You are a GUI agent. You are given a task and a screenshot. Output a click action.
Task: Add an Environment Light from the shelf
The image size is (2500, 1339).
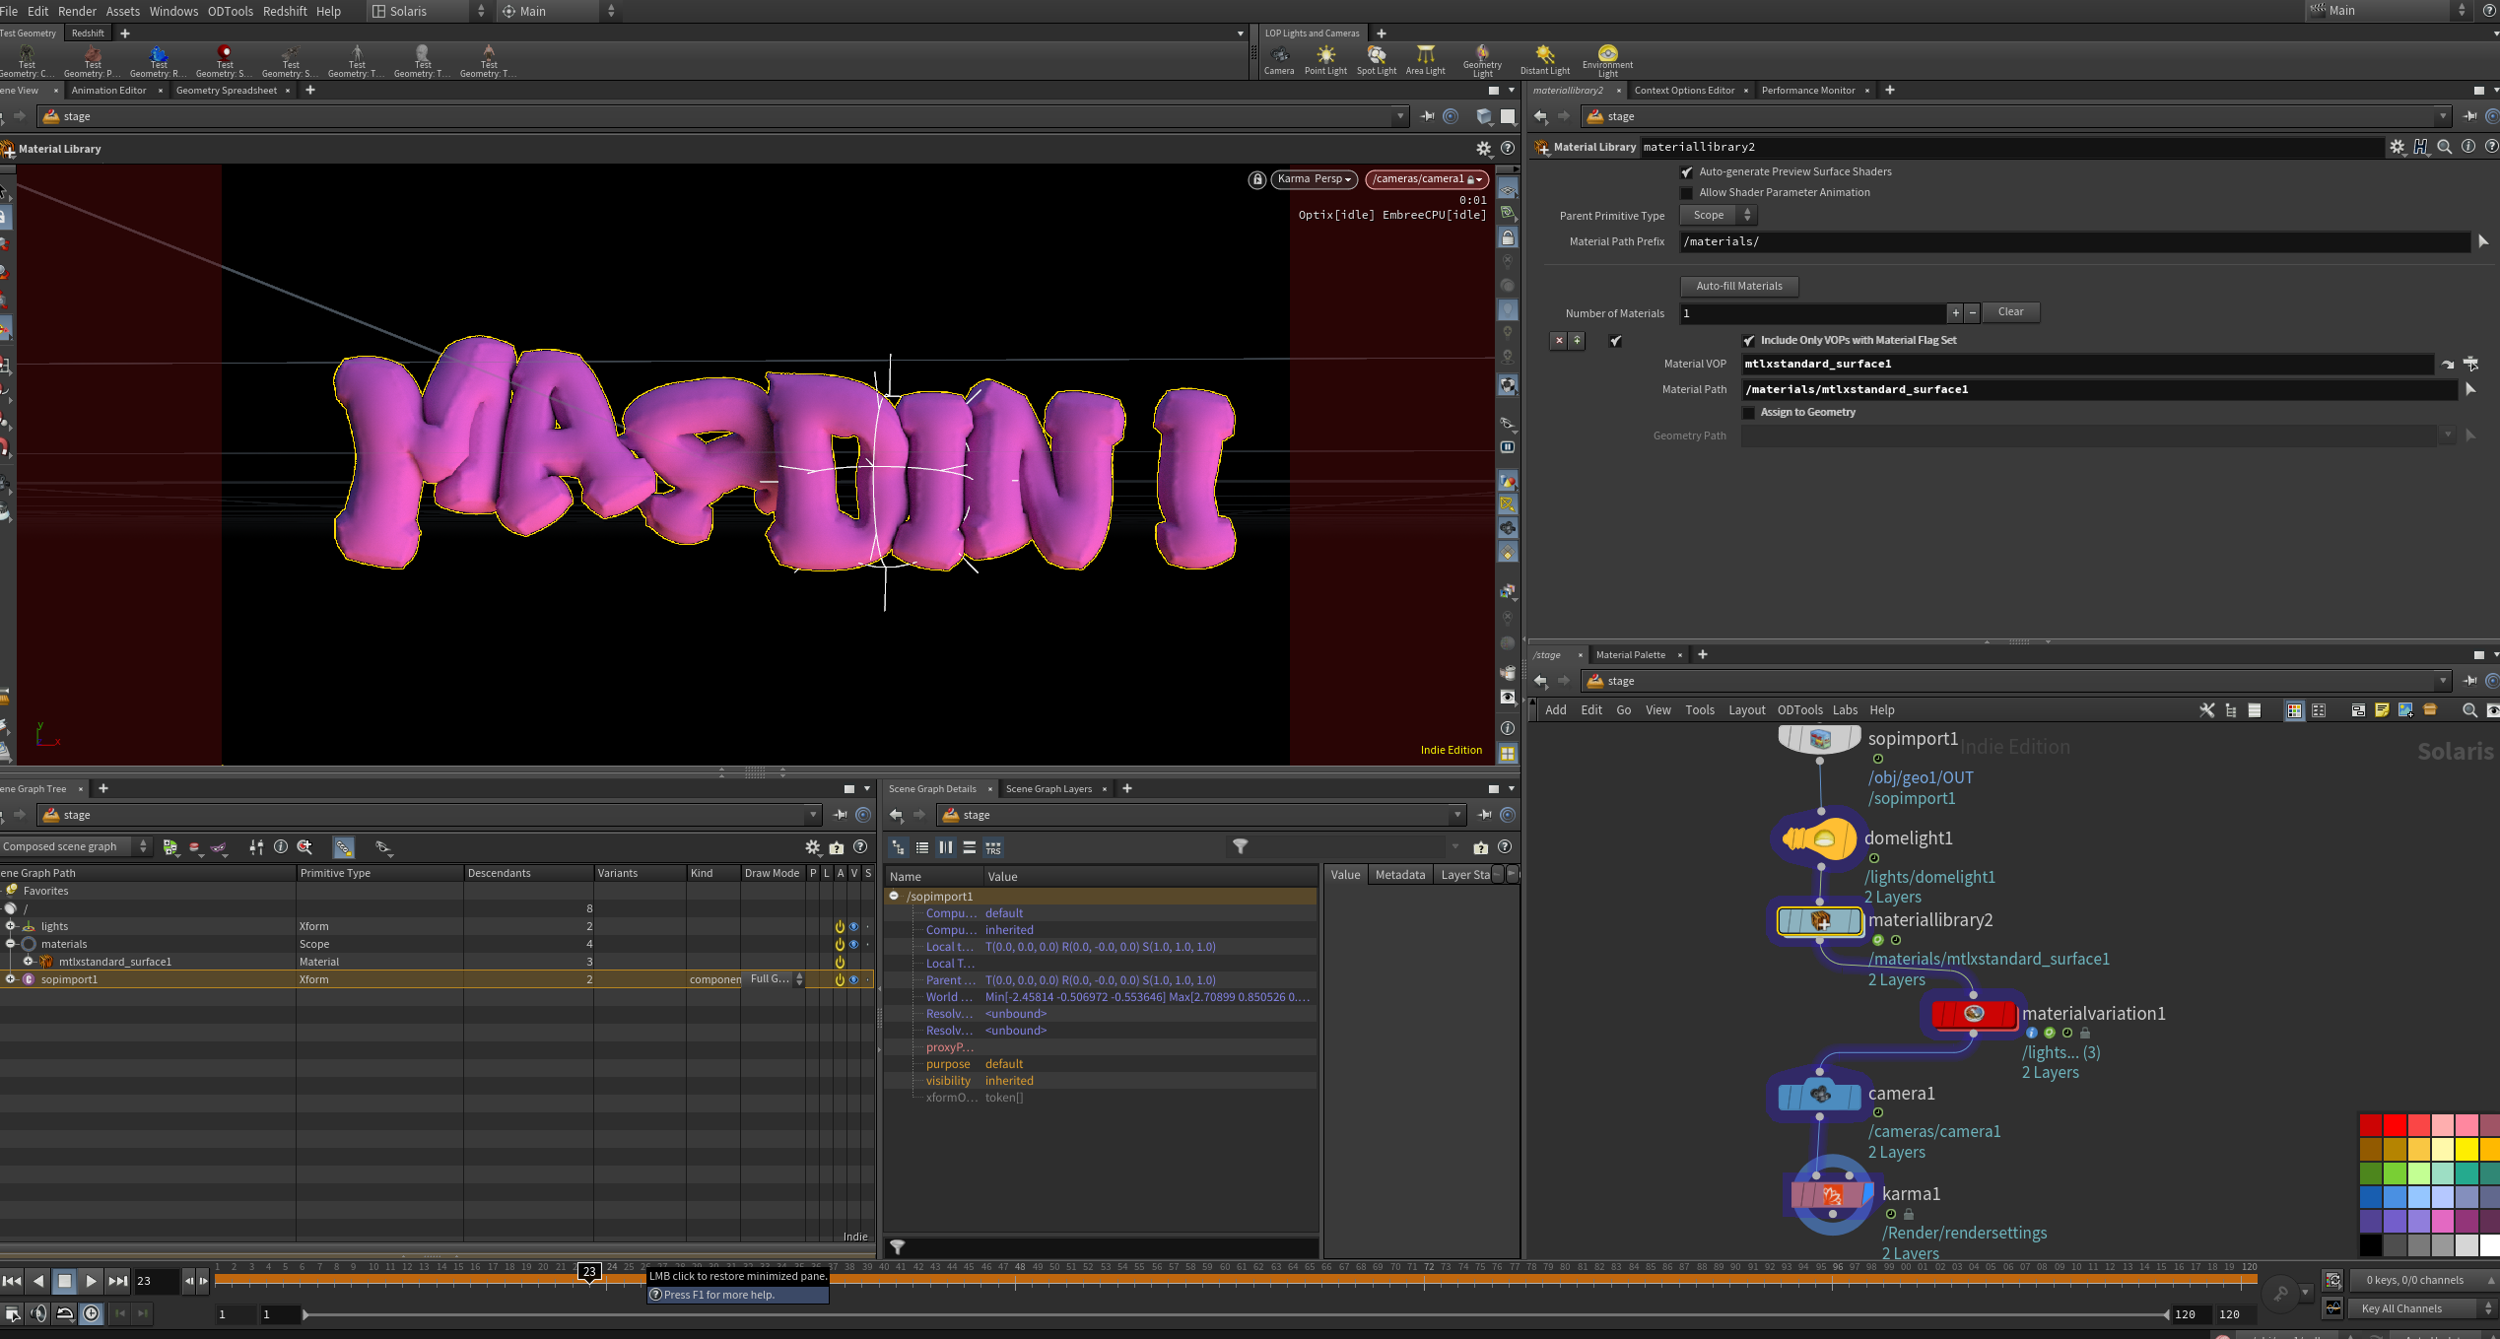pos(1607,60)
